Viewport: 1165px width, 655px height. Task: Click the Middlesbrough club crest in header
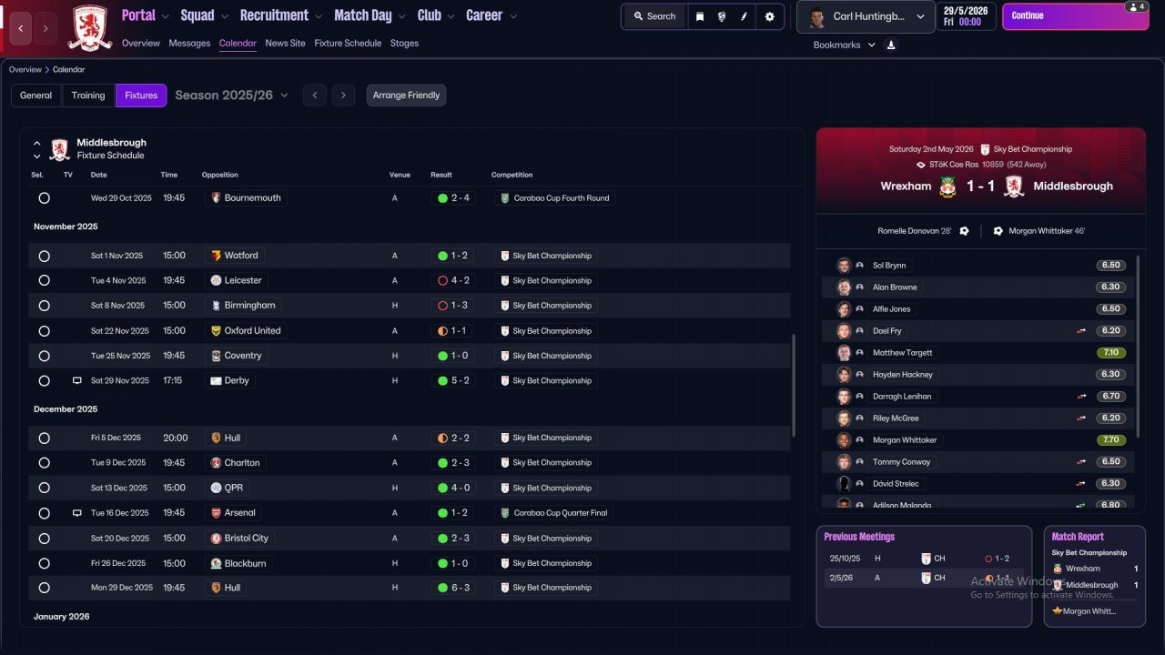click(x=90, y=27)
